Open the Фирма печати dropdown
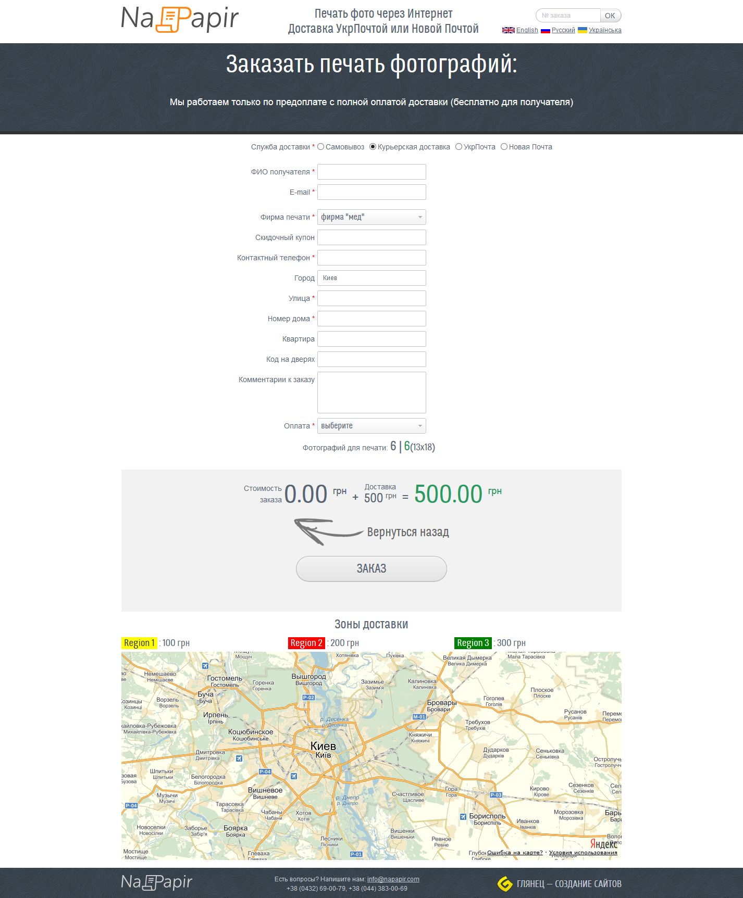This screenshot has height=898, width=743. 371,217
